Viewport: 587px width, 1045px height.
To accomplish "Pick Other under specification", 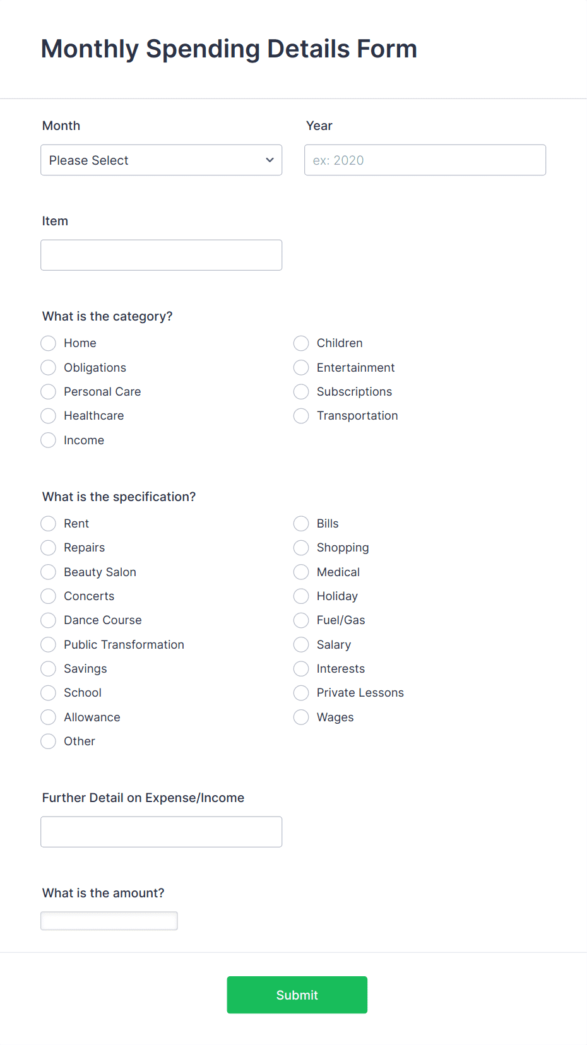I will click(48, 741).
